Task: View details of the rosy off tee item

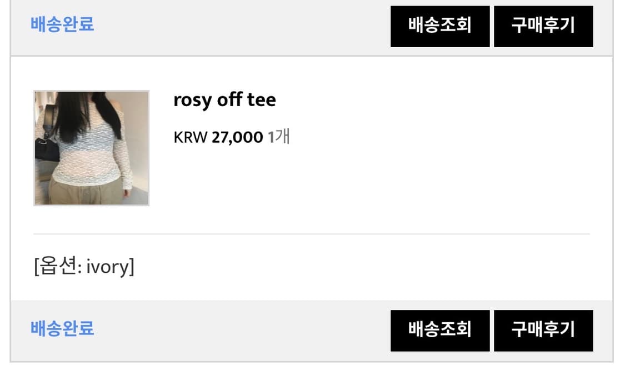Action: tap(224, 100)
